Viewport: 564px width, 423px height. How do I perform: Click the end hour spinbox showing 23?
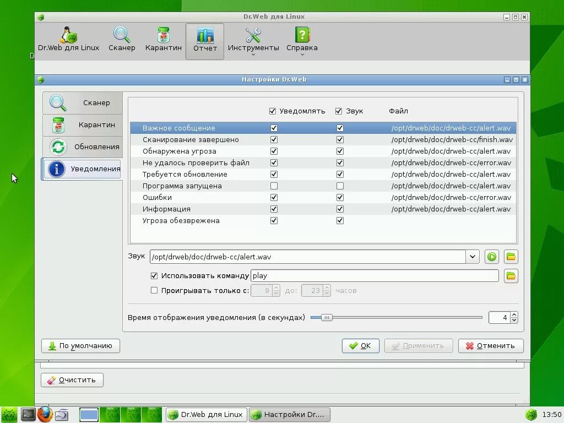coord(316,291)
